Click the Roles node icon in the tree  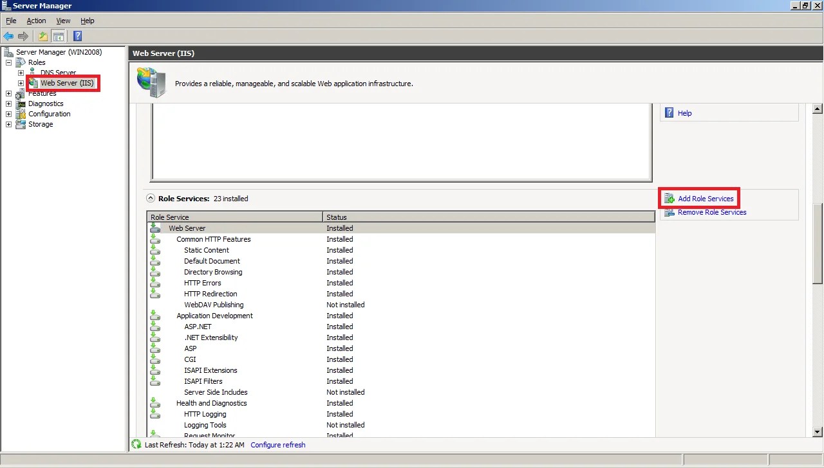coord(21,62)
